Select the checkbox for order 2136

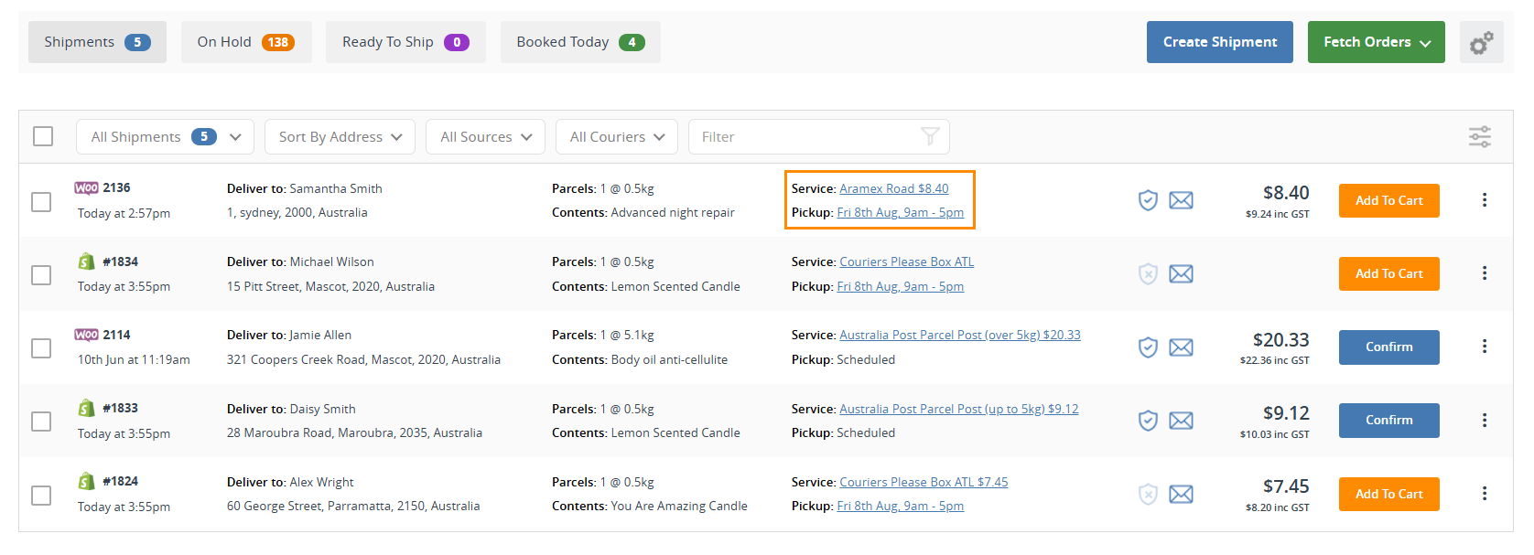pyautogui.click(x=41, y=201)
